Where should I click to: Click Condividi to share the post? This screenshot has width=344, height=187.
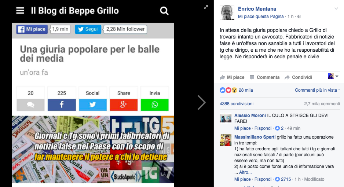299,77
